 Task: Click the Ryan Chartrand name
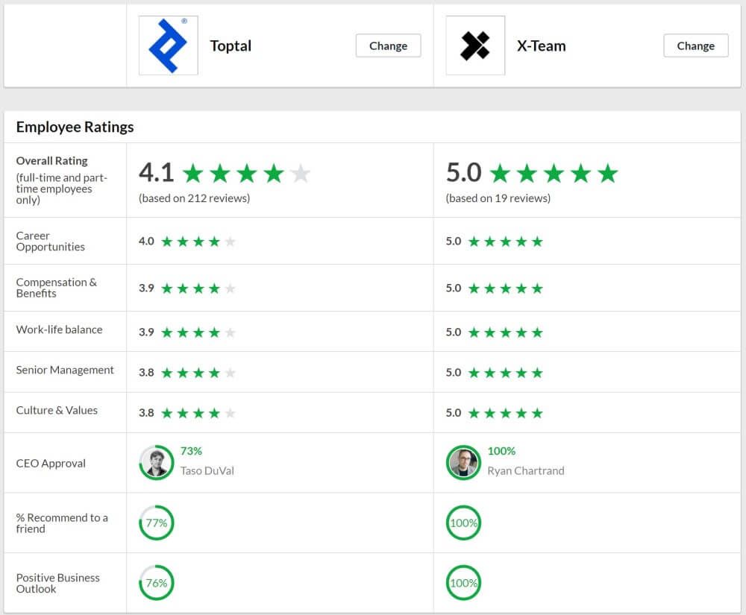(526, 470)
